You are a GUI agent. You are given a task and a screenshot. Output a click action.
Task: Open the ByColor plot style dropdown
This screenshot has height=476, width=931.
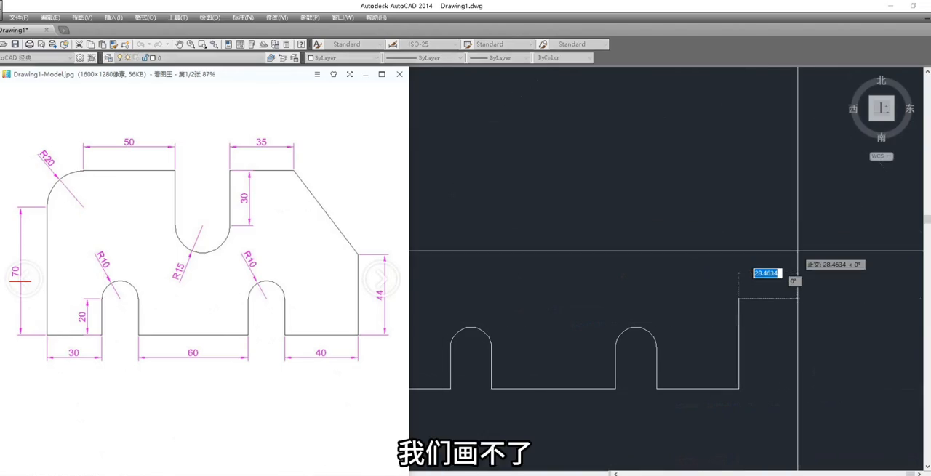(564, 58)
